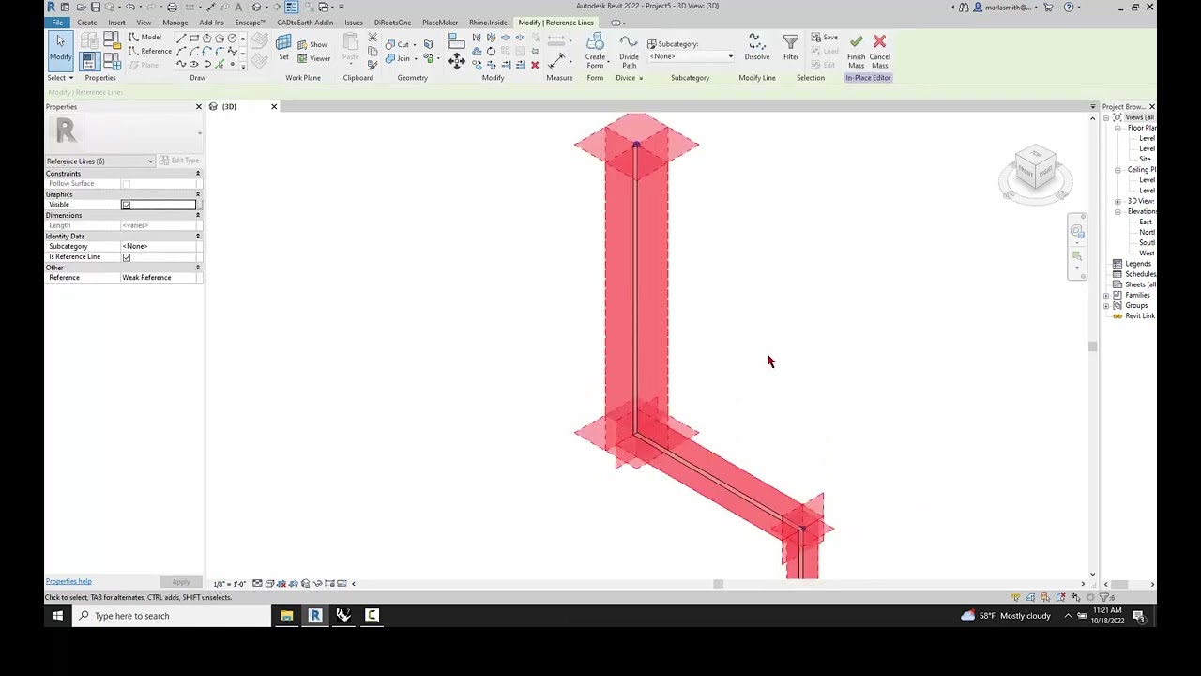Click Cancel Mass red X
This screenshot has height=676, width=1201.
pos(879,52)
